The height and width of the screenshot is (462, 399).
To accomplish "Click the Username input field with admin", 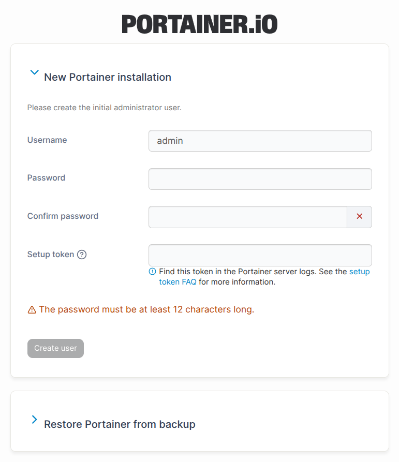I will pos(260,141).
